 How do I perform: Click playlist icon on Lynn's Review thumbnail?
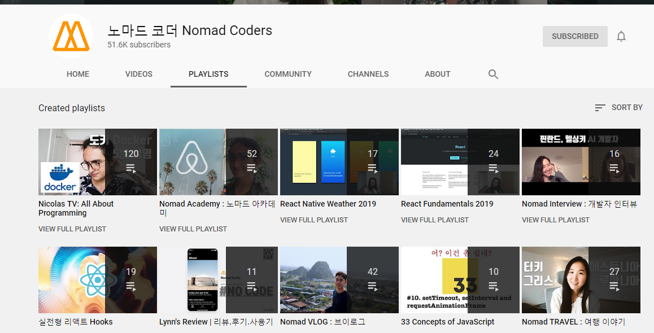click(251, 286)
